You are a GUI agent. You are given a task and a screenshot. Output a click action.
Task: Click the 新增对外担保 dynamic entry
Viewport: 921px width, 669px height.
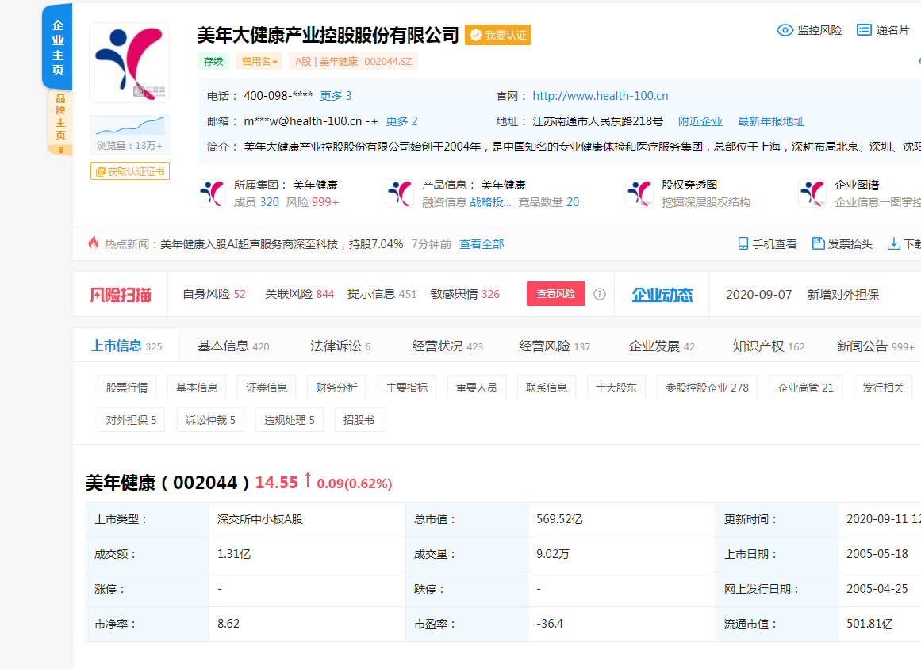tap(843, 295)
